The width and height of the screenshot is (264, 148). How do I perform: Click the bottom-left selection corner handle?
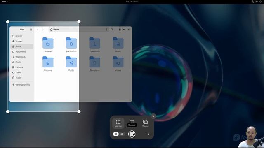pyautogui.click(x=8, y=111)
